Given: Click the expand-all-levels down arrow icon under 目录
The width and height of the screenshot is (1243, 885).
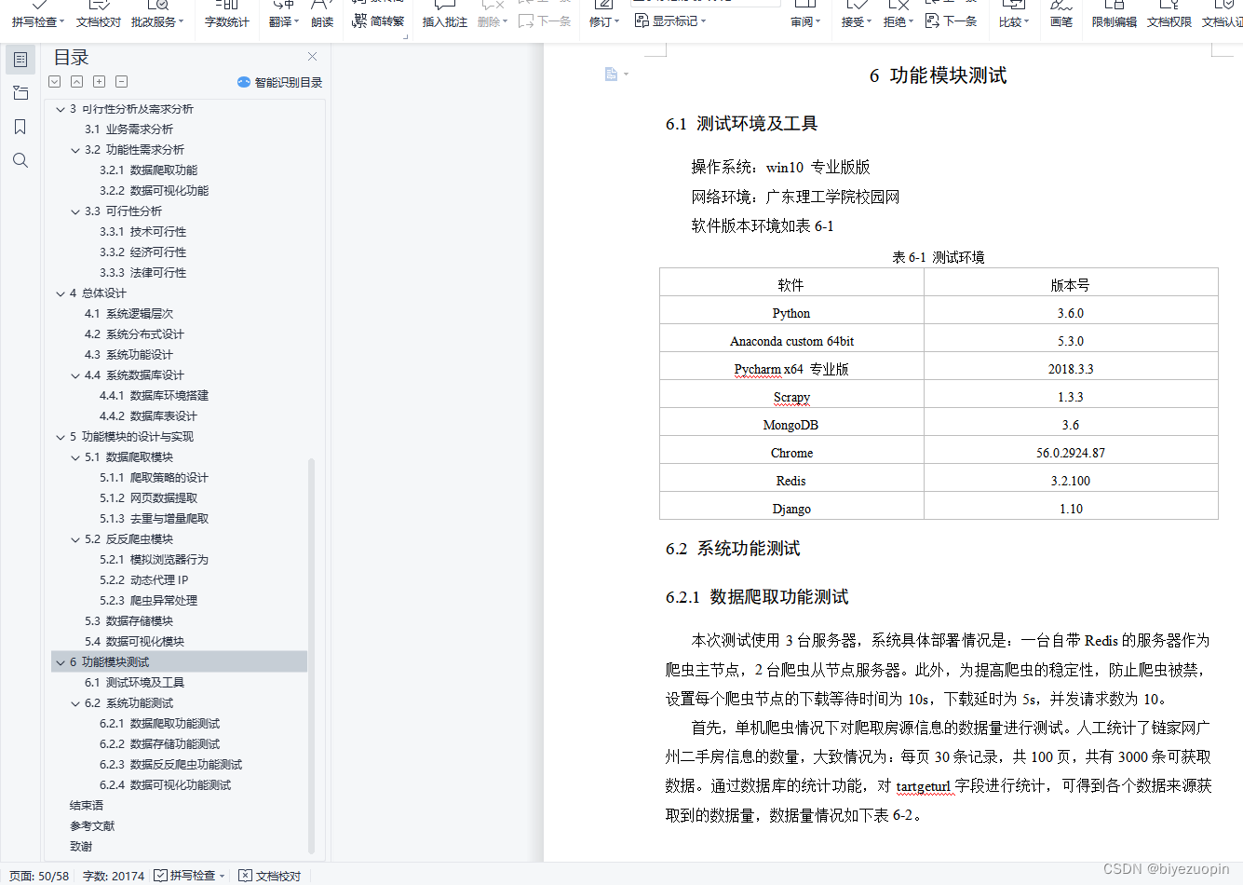Looking at the screenshot, I should pyautogui.click(x=55, y=82).
